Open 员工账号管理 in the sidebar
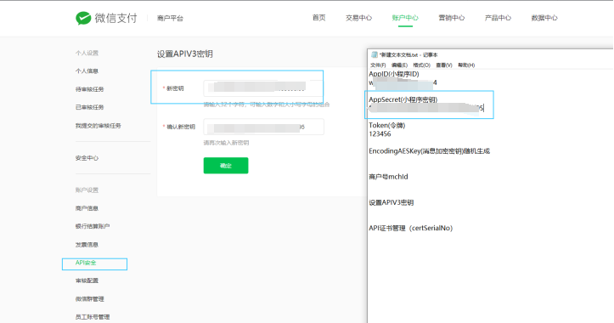The image size is (614, 323). 93,317
